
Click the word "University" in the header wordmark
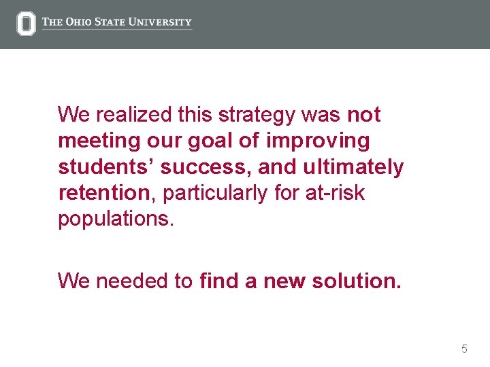pos(161,22)
